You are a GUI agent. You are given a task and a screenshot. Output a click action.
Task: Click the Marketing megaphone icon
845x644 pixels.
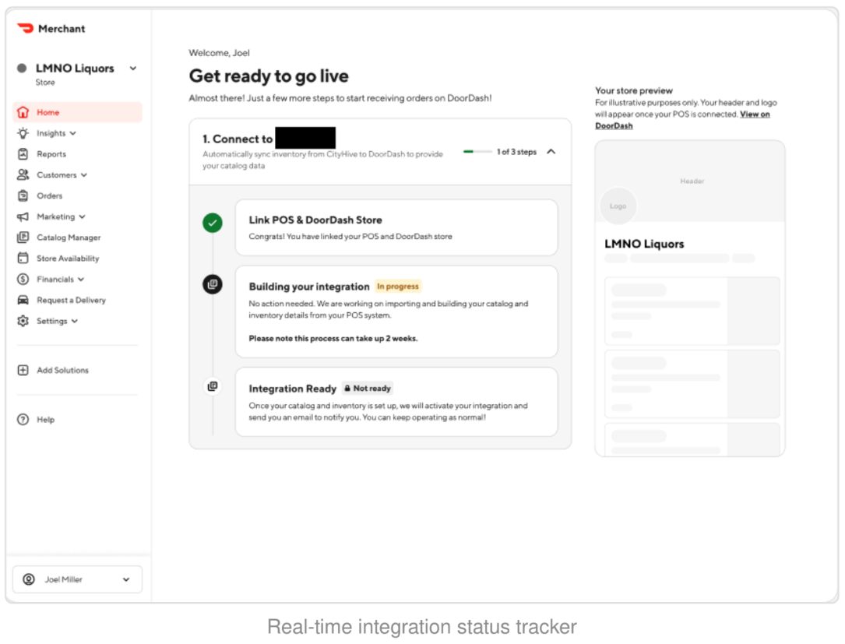[23, 216]
